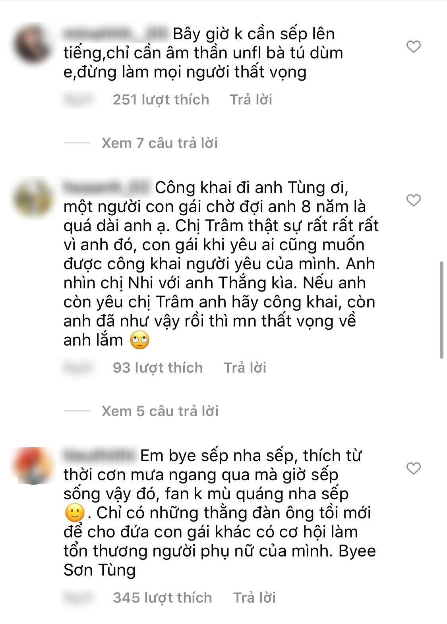
Task: Like the 'Công khai đi anh Tùng' comment
Action: 414,201
